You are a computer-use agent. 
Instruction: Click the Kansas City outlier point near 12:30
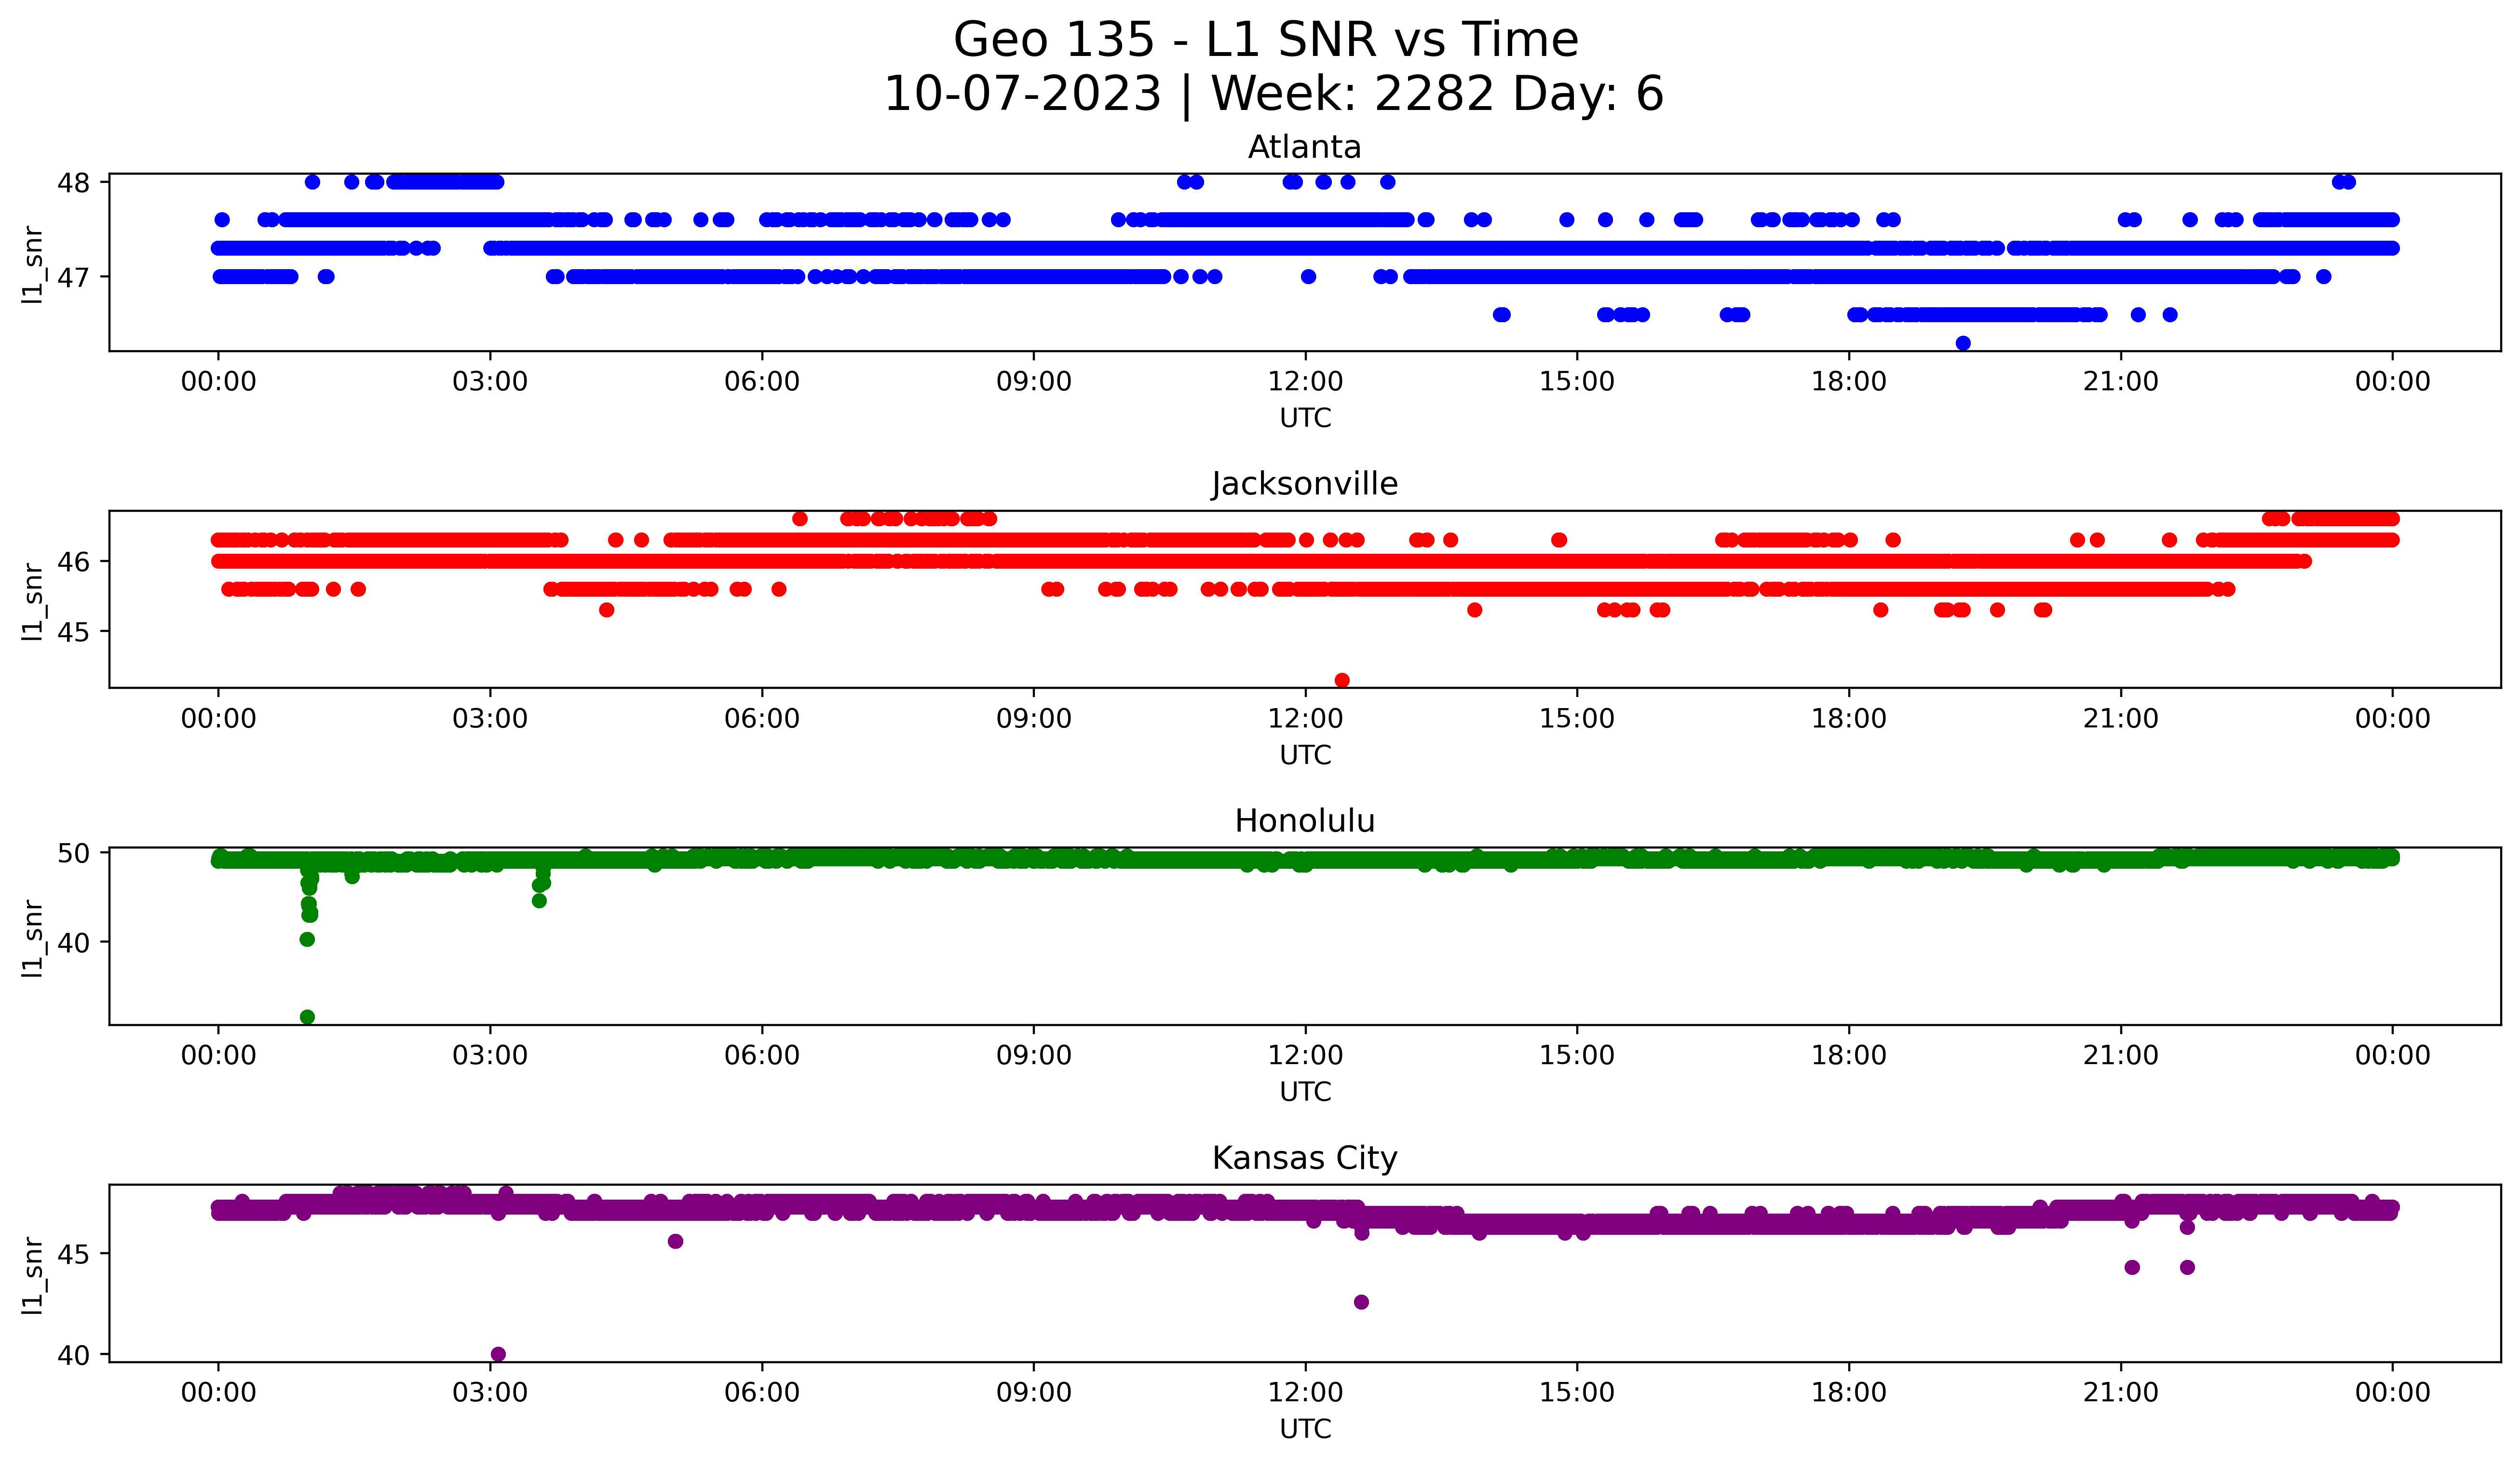pyautogui.click(x=1361, y=1302)
